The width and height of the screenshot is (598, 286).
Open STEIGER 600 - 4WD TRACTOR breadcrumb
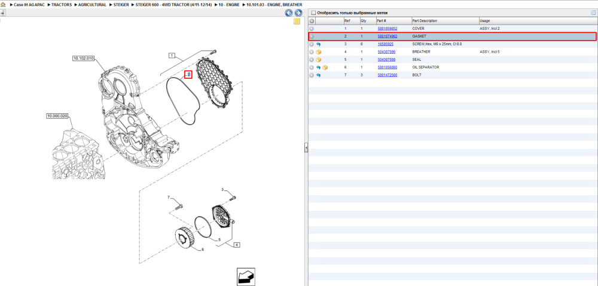tap(173, 5)
